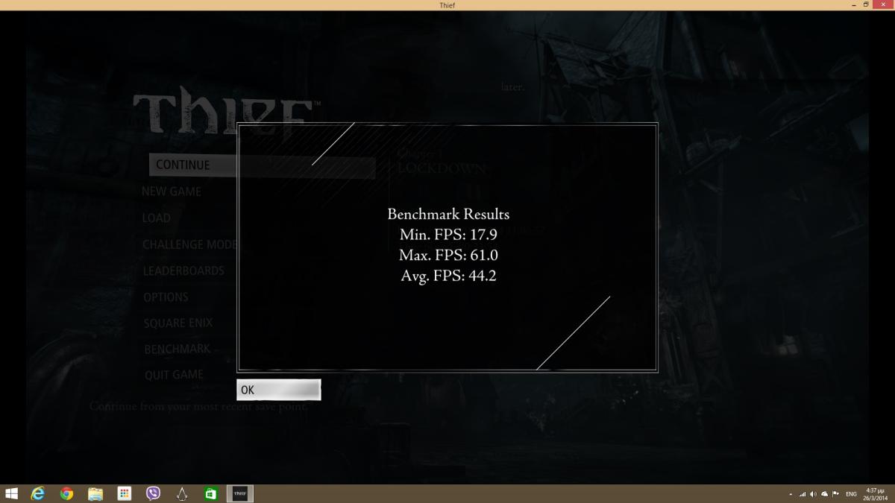The height and width of the screenshot is (503, 895).
Task: Click the Avg. FPS: 44.2 result
Action: [x=448, y=276]
